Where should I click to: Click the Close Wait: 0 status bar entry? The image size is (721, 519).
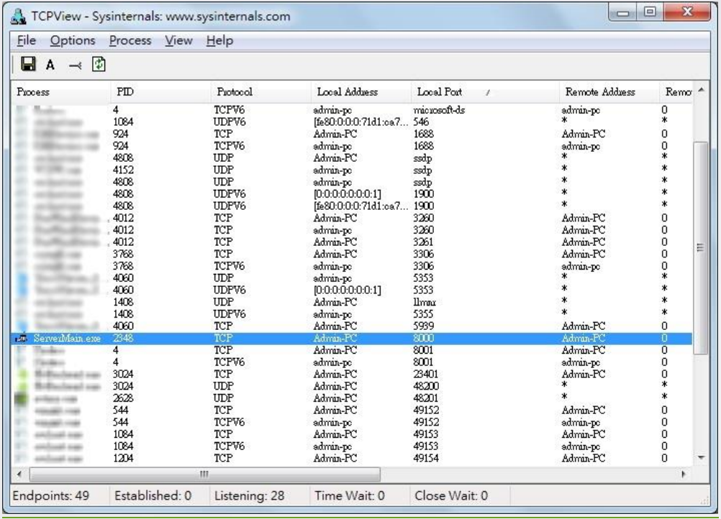451,496
